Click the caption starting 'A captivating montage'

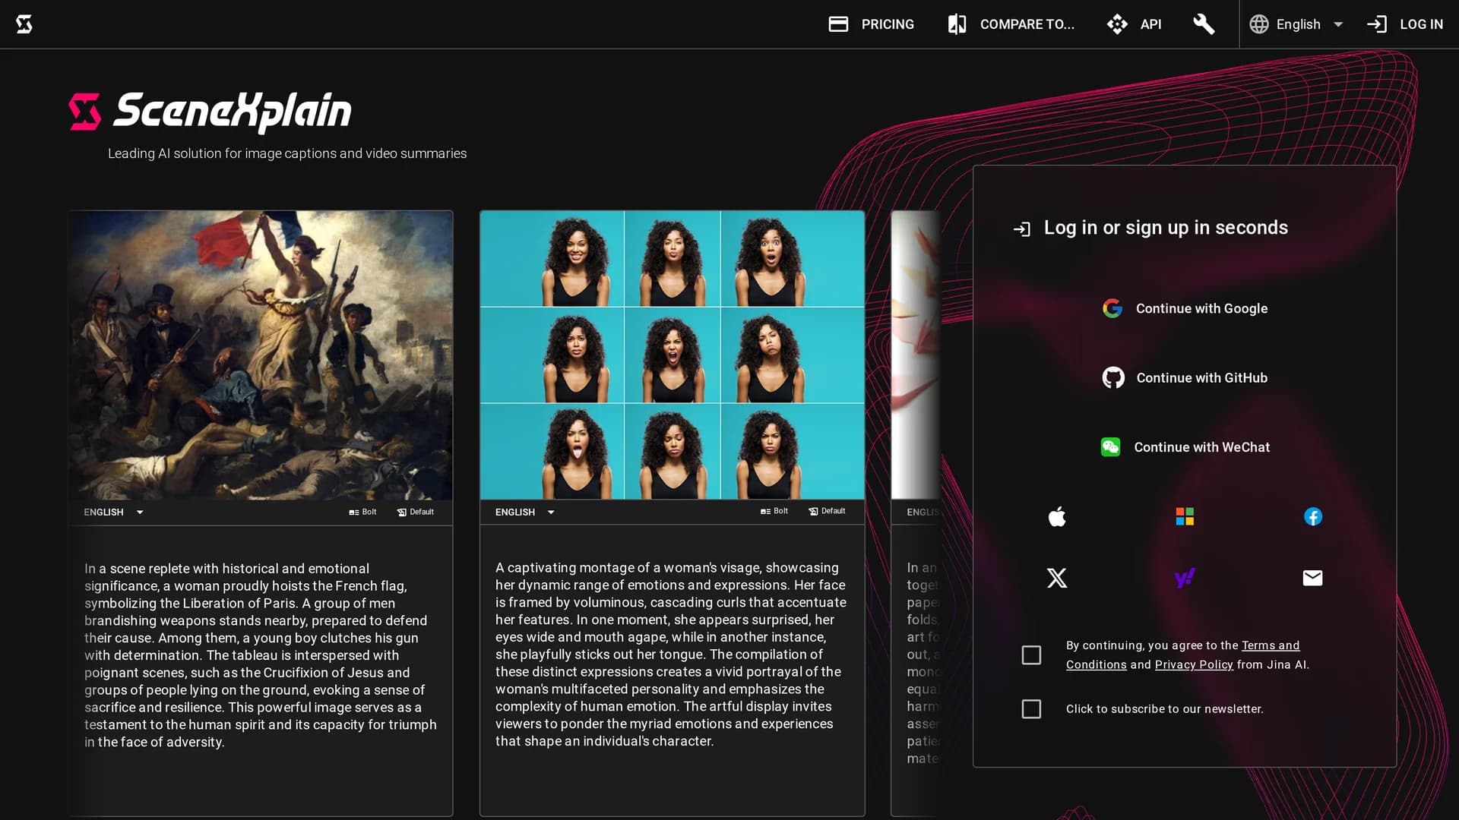click(x=672, y=654)
